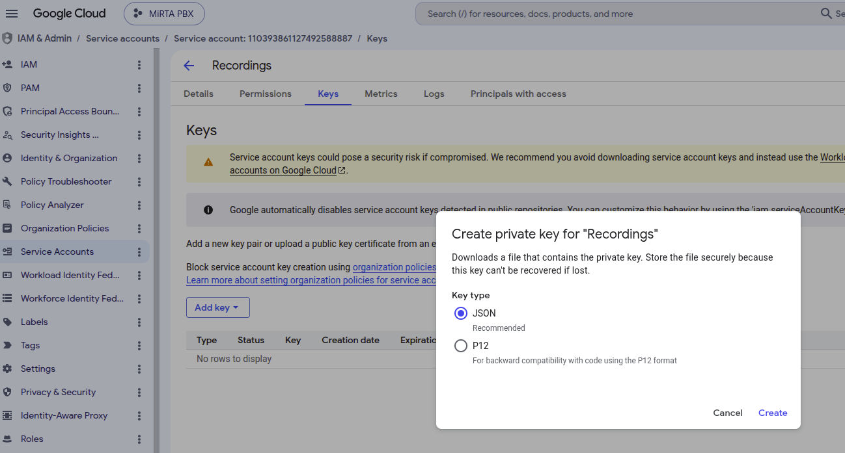Viewport: 845px width, 453px height.
Task: Switch to the Keys tab
Action: coord(328,94)
